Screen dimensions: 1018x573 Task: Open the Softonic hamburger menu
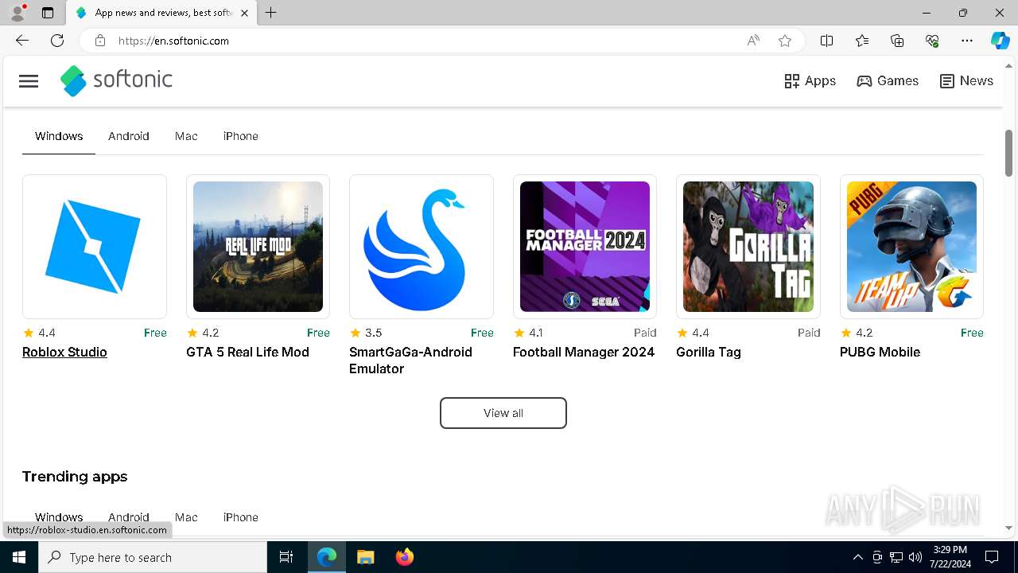(29, 81)
